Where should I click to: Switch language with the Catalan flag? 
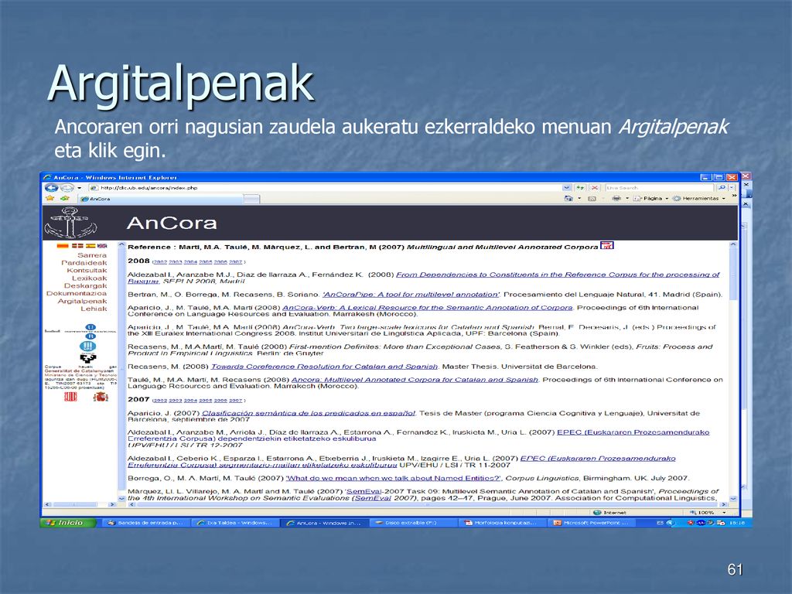62,246
